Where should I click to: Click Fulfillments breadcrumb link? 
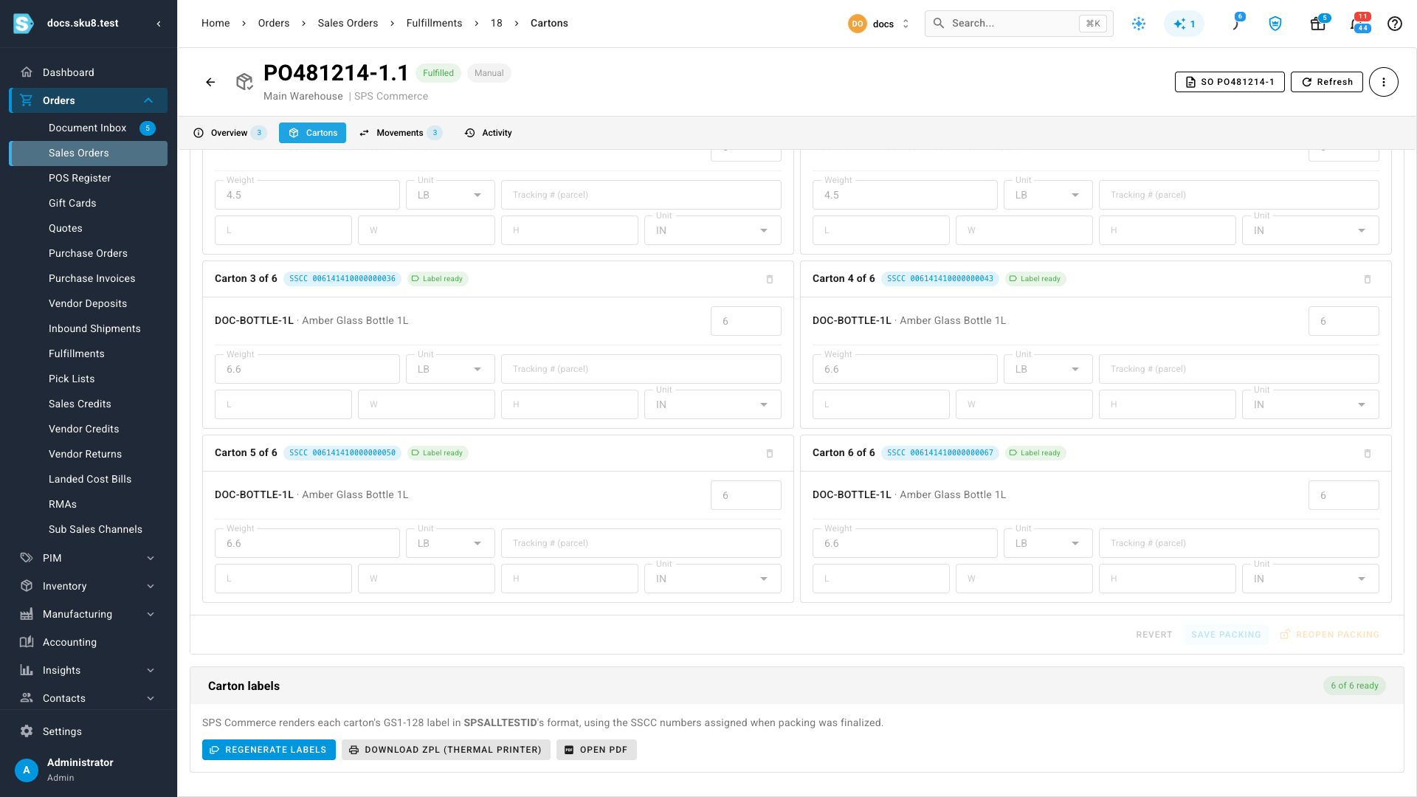434,24
